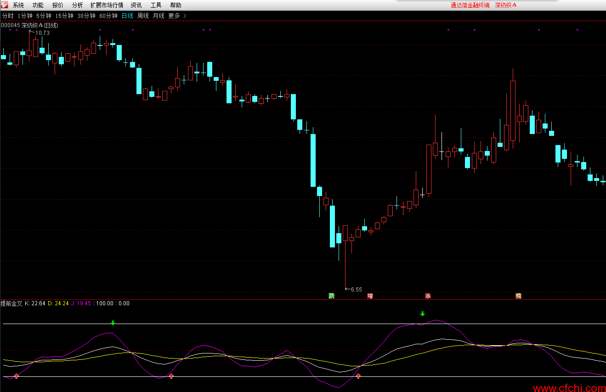Click the 提前金叉 indicator name
The image size is (606, 392).
(x=11, y=303)
